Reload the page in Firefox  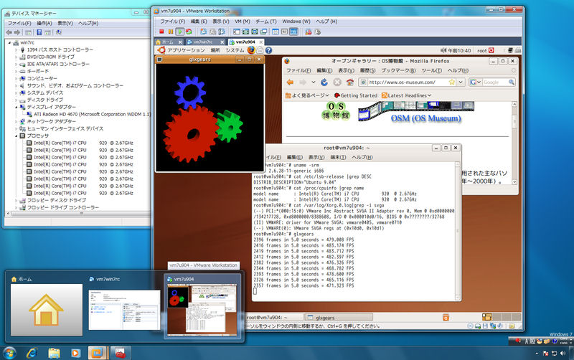coord(324,82)
